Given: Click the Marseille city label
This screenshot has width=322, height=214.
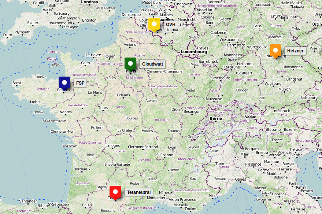Looking at the screenshot, I should tap(181, 205).
